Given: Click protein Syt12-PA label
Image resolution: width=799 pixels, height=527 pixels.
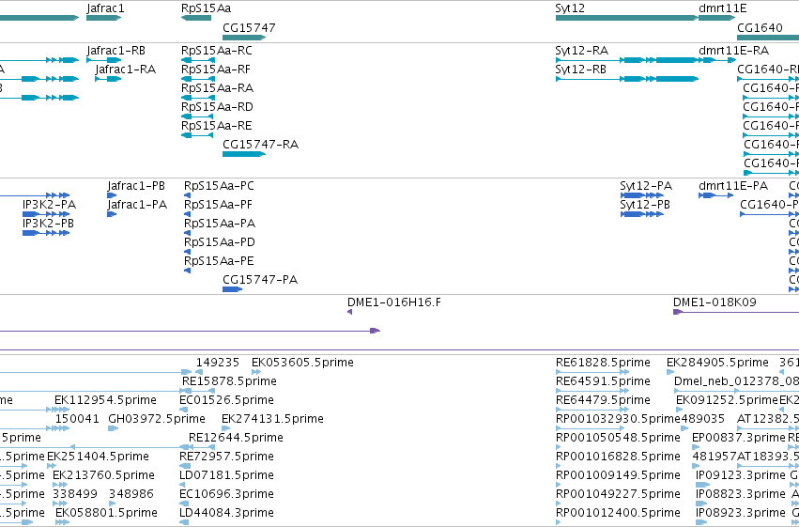Looking at the screenshot, I should [646, 185].
